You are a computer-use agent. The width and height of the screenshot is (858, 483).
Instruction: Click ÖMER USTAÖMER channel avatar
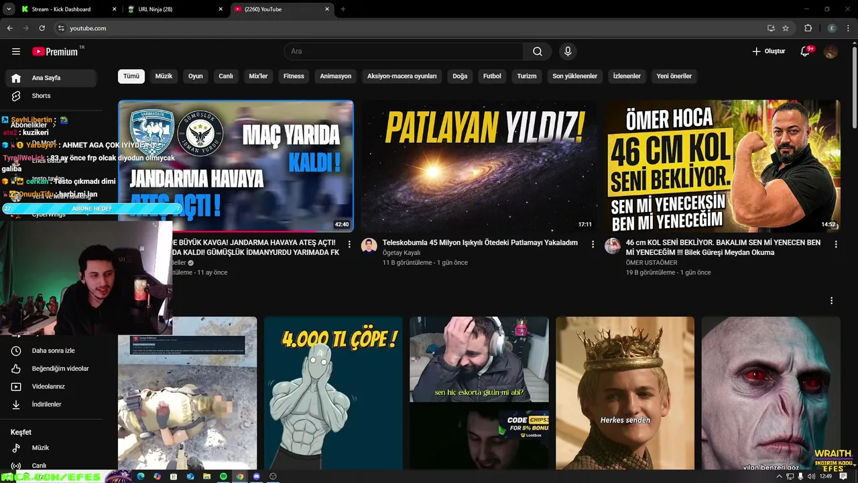[613, 246]
